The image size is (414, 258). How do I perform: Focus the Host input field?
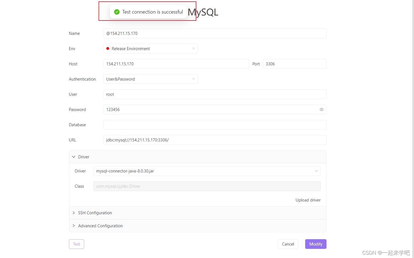pos(176,64)
